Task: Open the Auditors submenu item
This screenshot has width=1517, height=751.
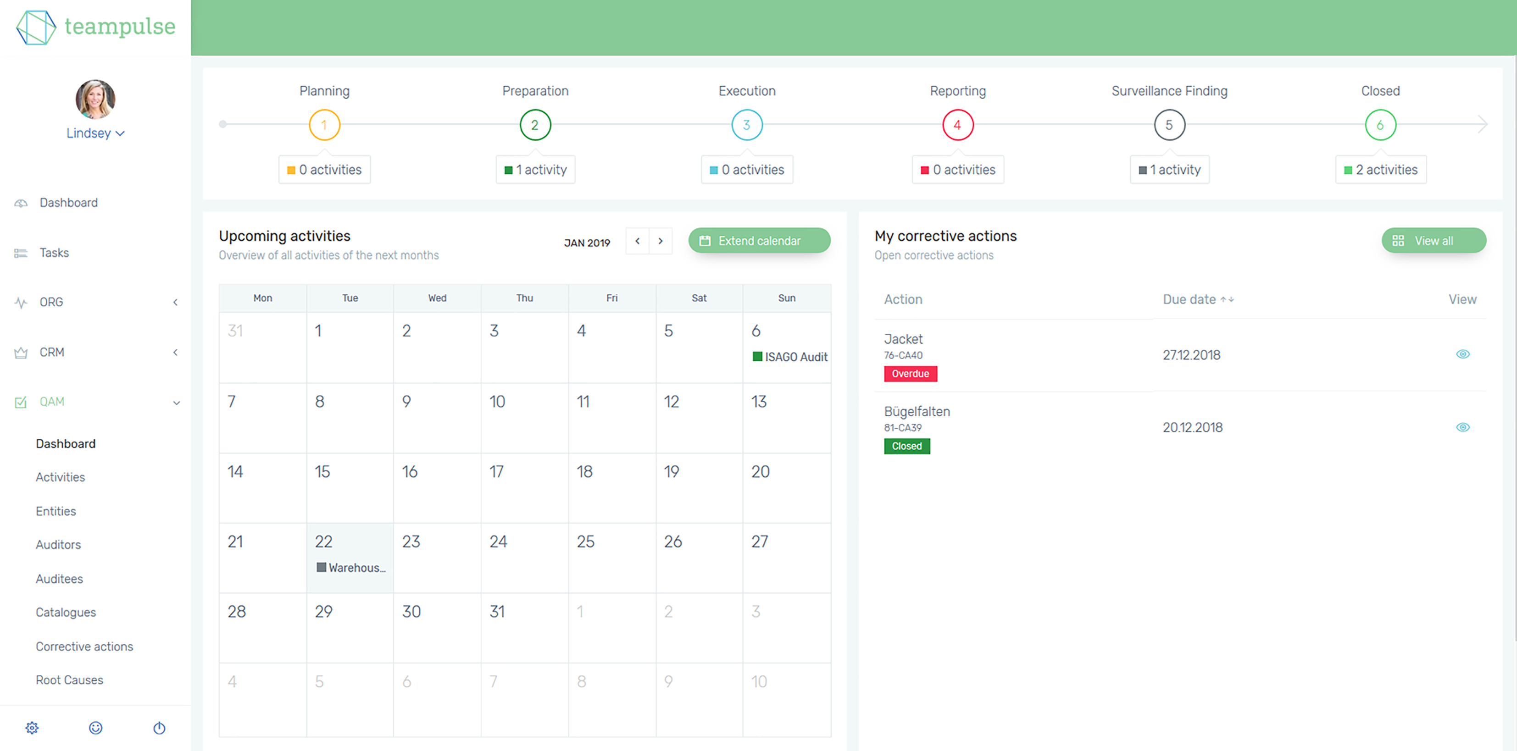Action: point(58,545)
